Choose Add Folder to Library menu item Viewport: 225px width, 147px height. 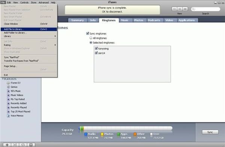pyautogui.click(x=29, y=33)
